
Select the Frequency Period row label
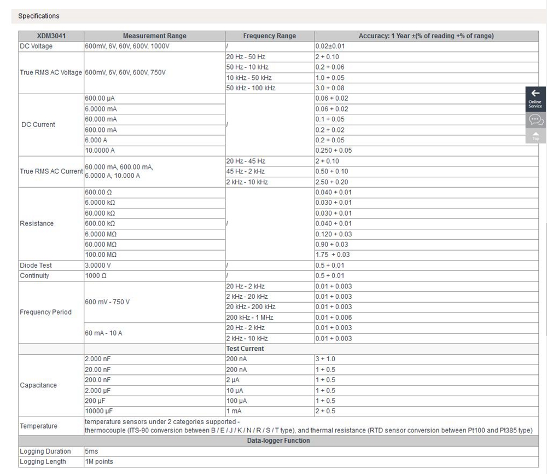click(46, 312)
